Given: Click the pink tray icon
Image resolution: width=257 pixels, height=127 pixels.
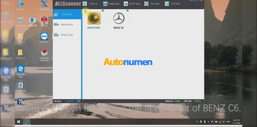Looking at the screenshot, I should pos(201,122).
